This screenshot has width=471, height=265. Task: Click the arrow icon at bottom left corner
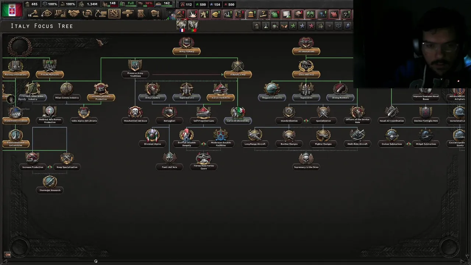click(7, 255)
